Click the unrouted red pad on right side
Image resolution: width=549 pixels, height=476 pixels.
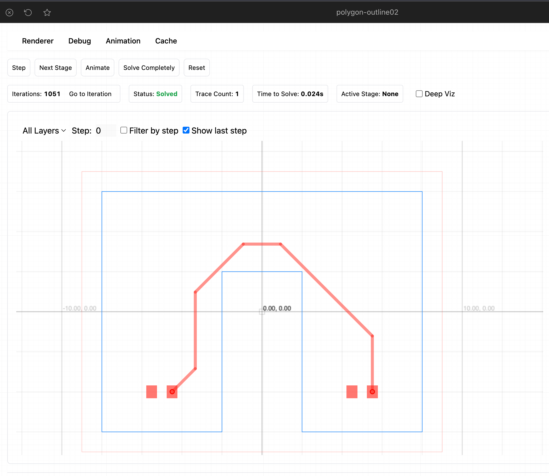(x=352, y=392)
